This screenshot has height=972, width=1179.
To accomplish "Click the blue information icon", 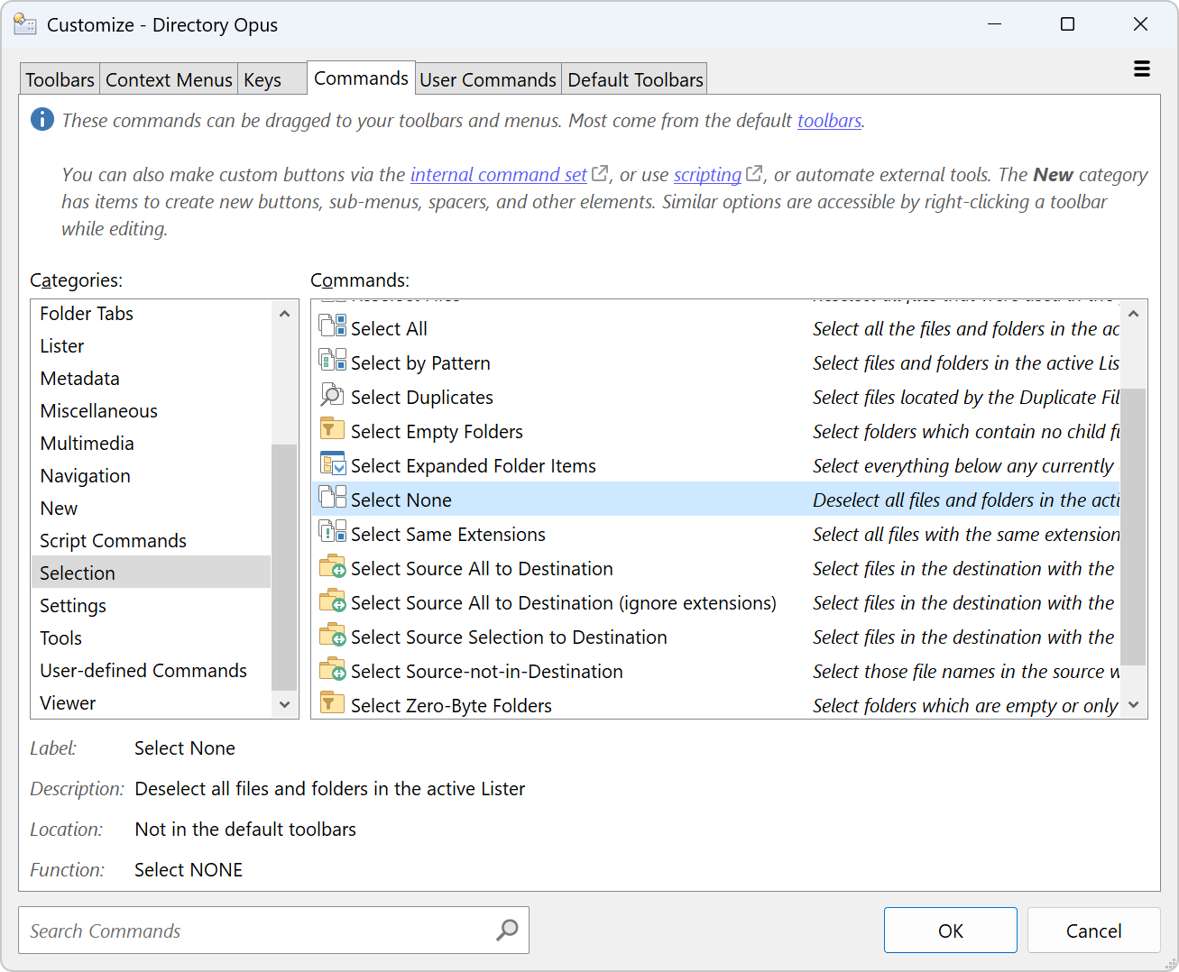I will [42, 119].
